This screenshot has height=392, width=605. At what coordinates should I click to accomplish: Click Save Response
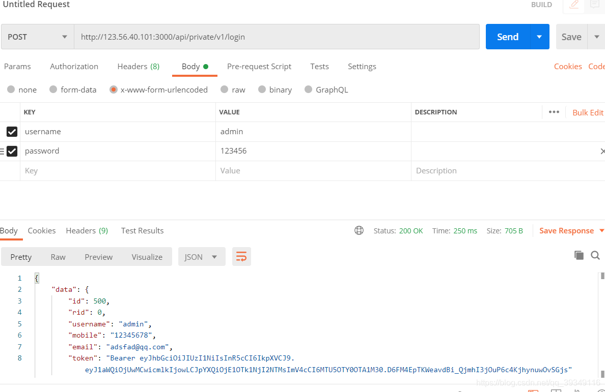pos(566,231)
